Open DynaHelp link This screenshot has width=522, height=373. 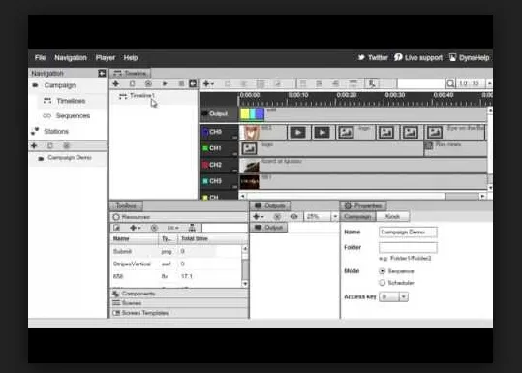pos(470,57)
